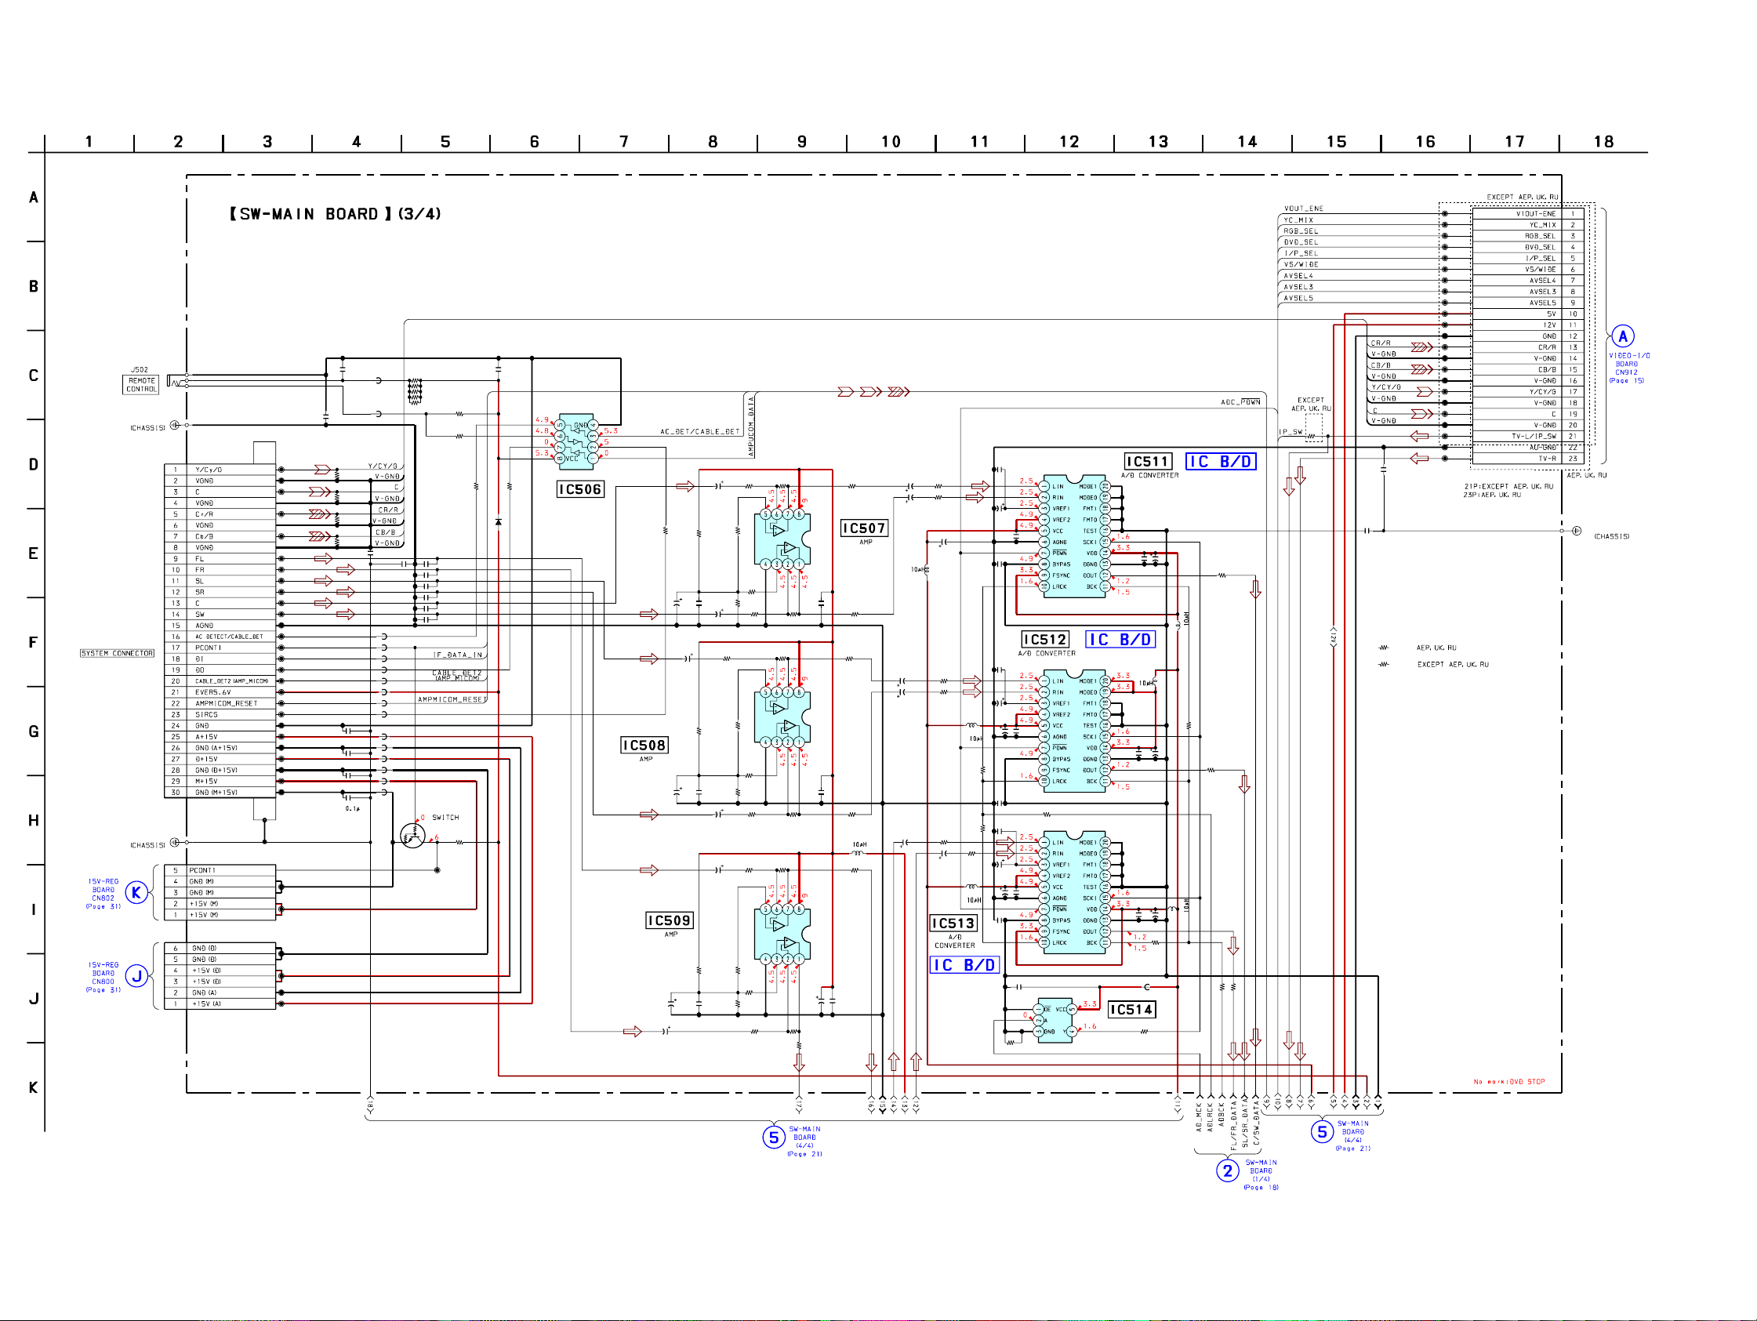
Task: Click the SYSTEM CONNECTOR label
Action: point(117,653)
